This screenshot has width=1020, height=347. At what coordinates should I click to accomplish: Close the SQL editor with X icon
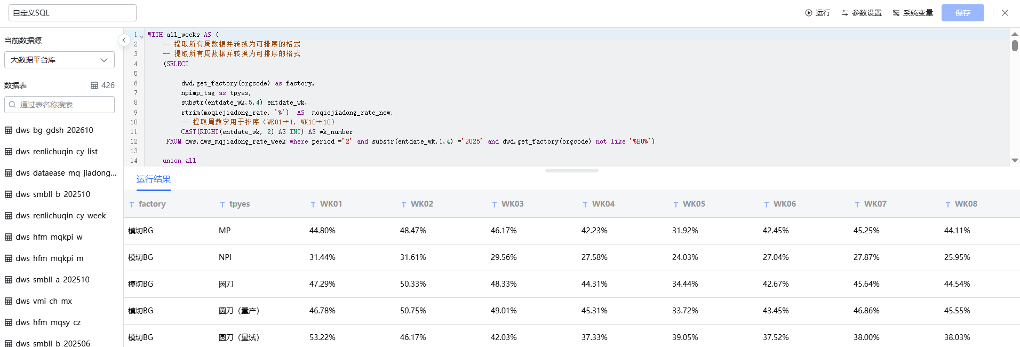(x=1005, y=13)
